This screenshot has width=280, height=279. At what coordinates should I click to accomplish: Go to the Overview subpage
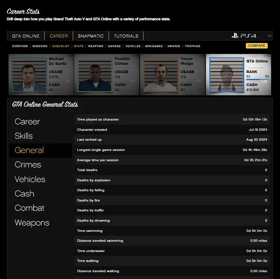tap(20, 46)
